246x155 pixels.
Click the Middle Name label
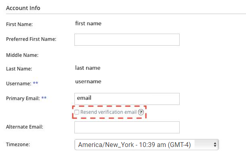[22, 55]
